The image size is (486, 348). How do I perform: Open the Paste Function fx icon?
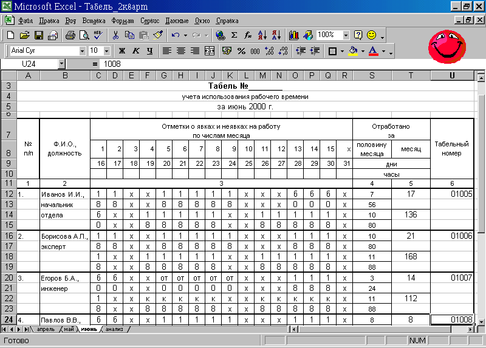click(x=248, y=35)
